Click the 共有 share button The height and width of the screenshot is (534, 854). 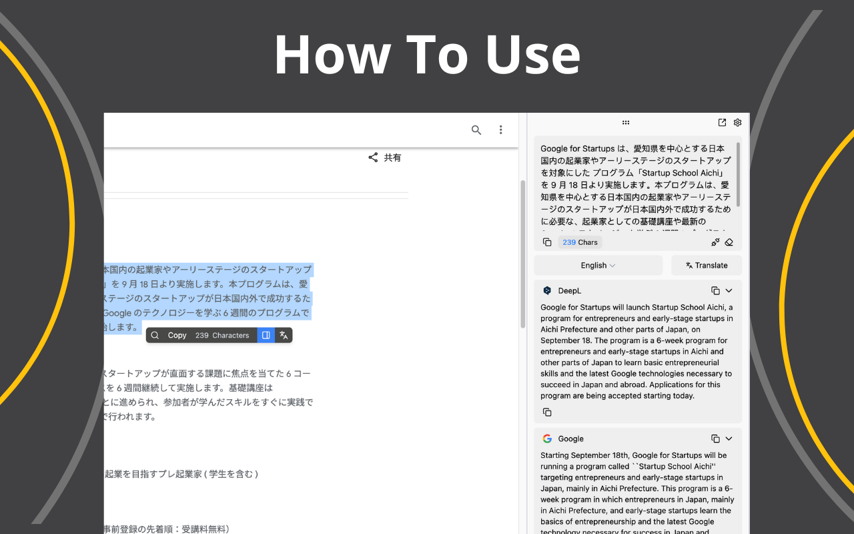[386, 158]
